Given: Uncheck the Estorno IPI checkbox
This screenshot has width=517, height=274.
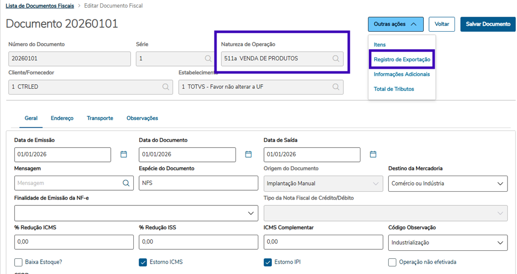Looking at the screenshot, I should coord(268,262).
